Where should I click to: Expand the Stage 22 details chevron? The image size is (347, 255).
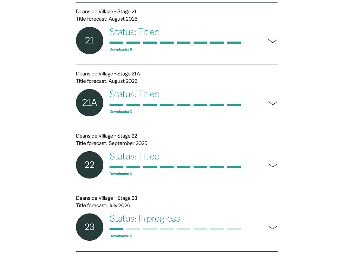pos(273,165)
